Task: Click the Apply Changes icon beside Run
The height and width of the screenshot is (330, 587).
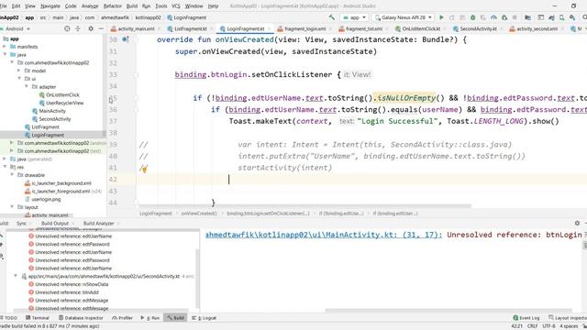Action: 452,17
